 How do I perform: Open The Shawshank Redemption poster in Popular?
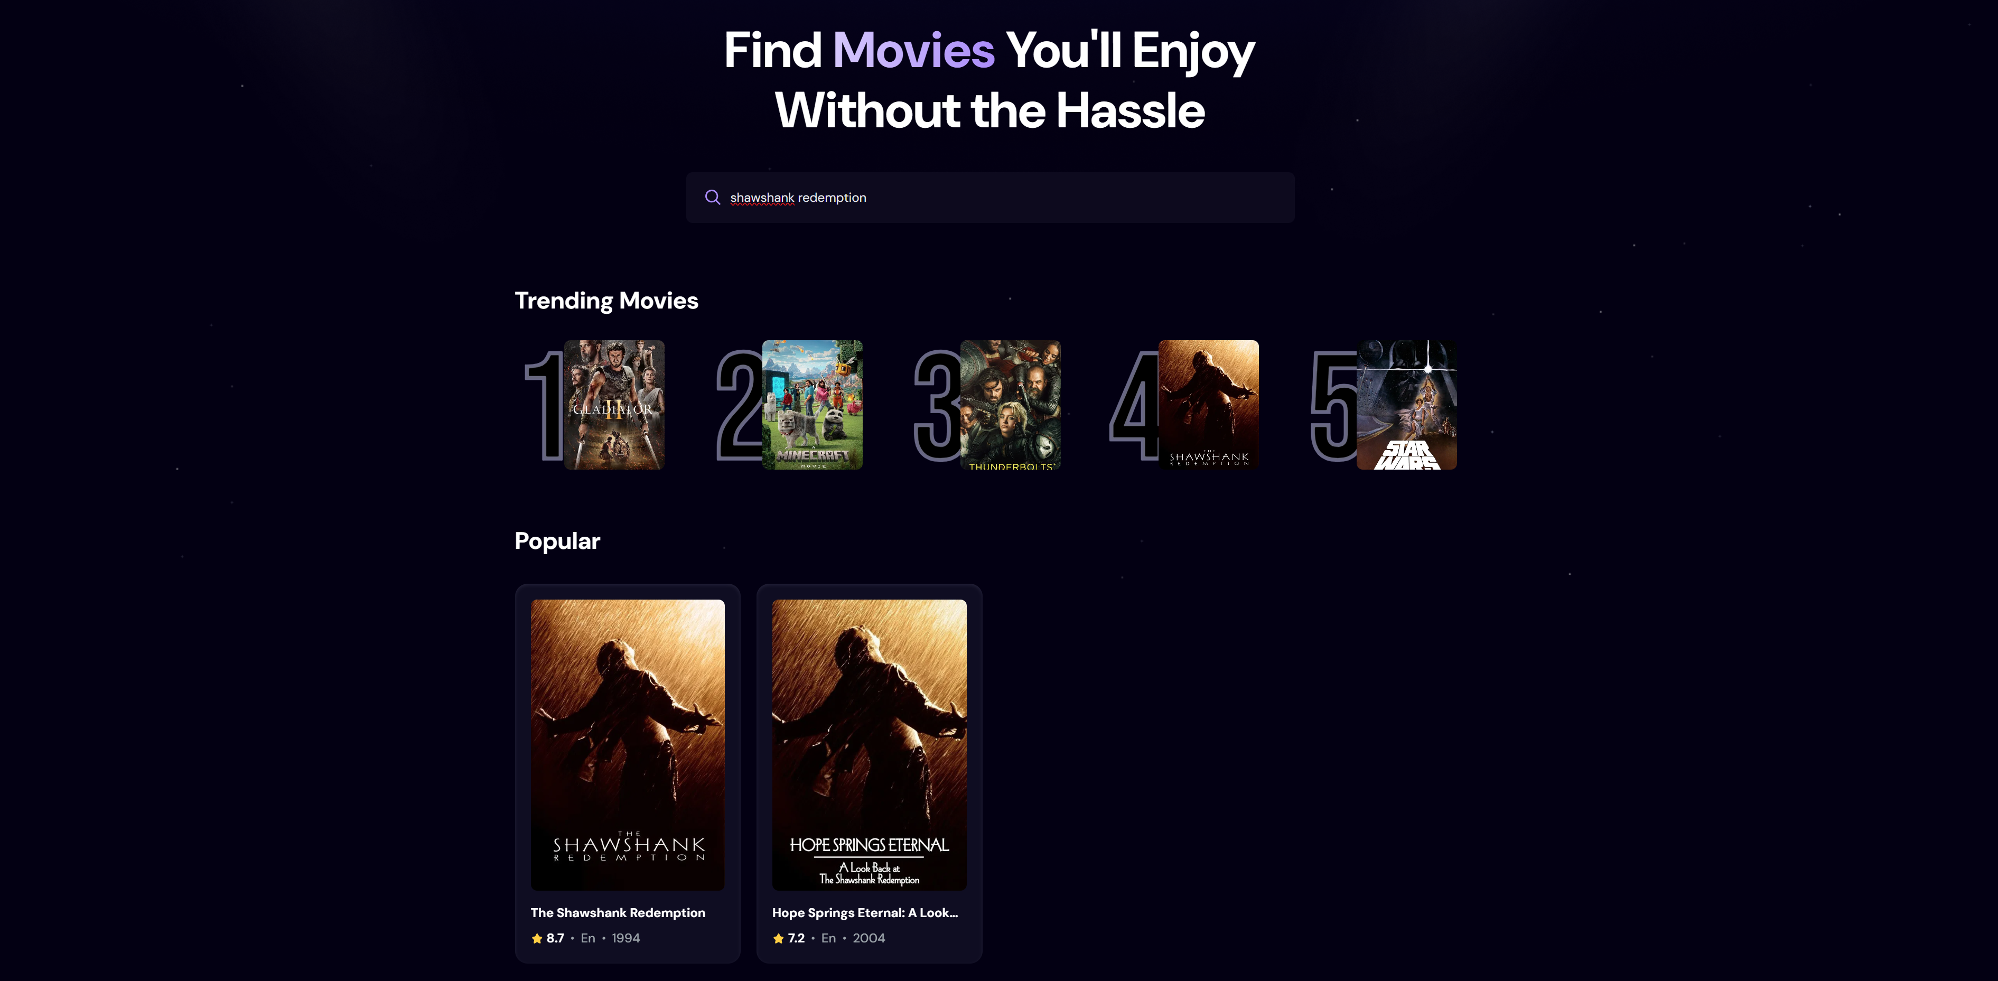click(628, 744)
